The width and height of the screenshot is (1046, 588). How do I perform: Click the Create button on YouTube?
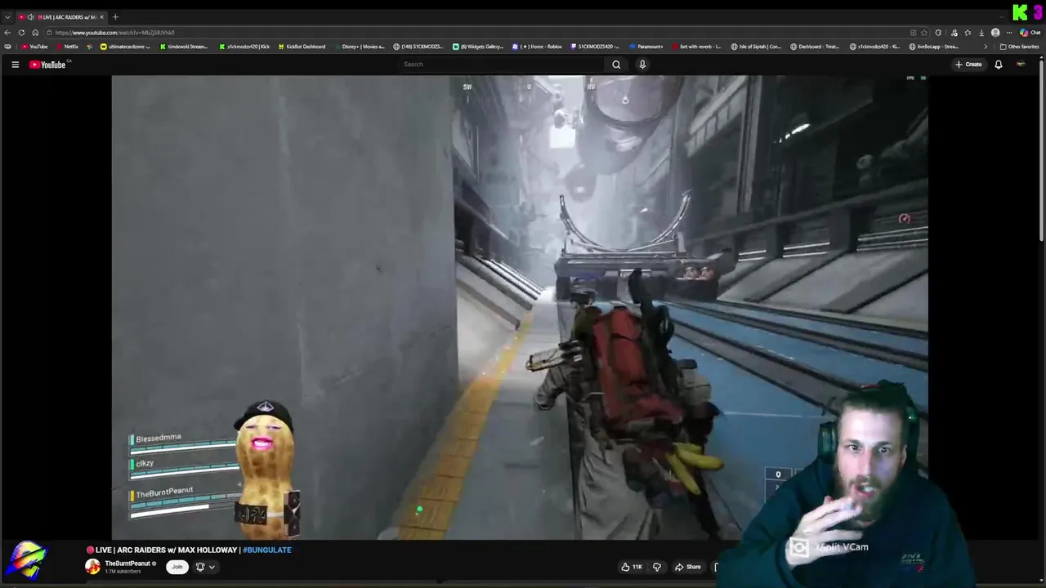click(968, 65)
